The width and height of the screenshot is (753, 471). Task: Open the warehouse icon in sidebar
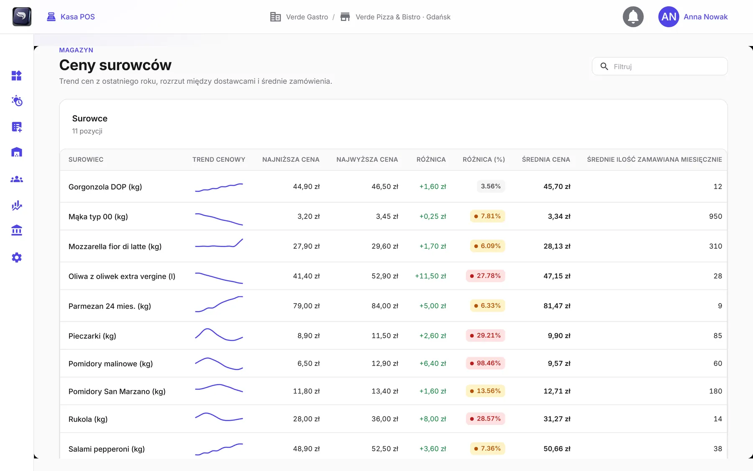pos(17,152)
